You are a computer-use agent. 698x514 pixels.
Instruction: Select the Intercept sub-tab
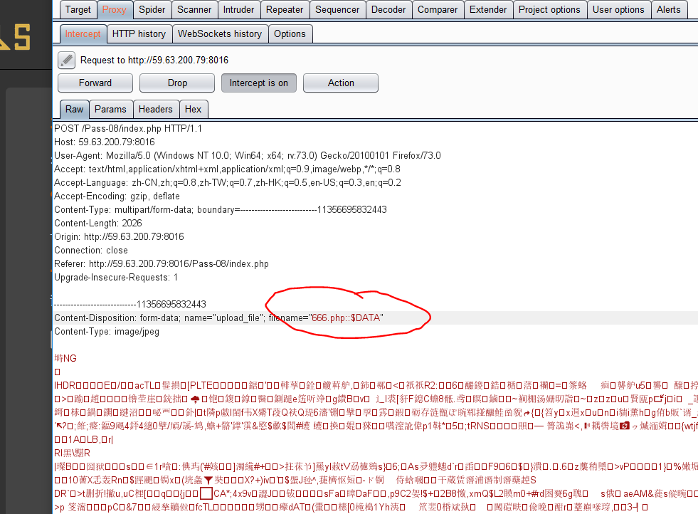coord(83,34)
